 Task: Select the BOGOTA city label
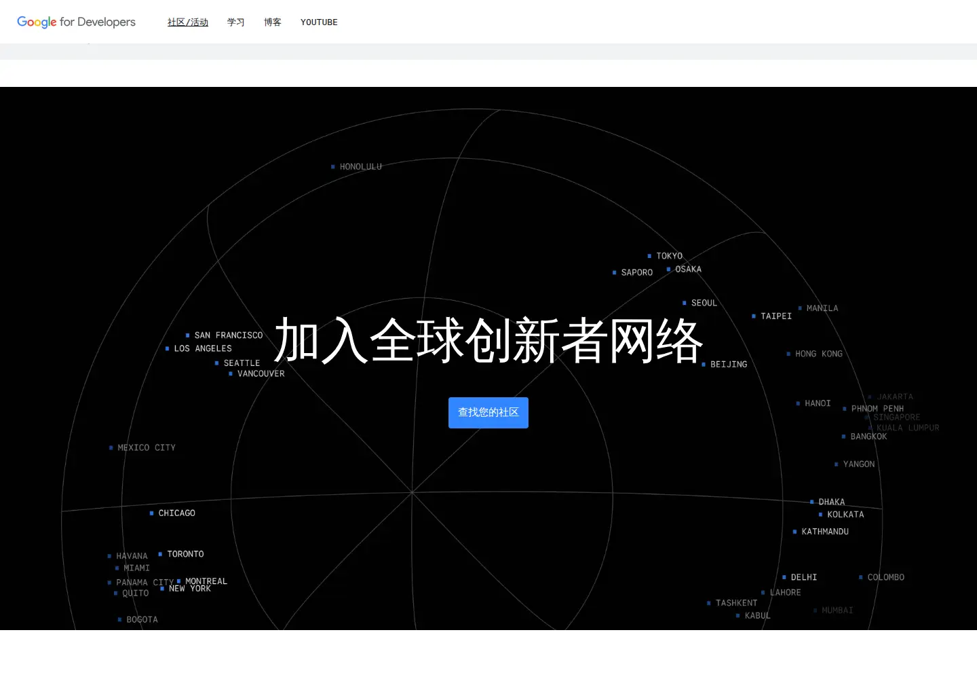pyautogui.click(x=142, y=620)
